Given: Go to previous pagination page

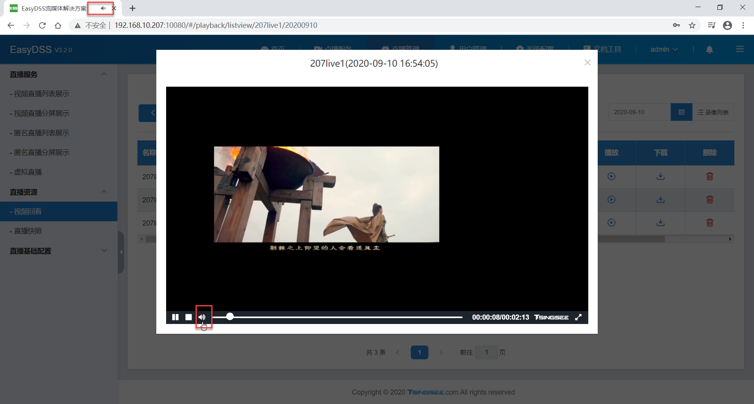Looking at the screenshot, I should 398,352.
